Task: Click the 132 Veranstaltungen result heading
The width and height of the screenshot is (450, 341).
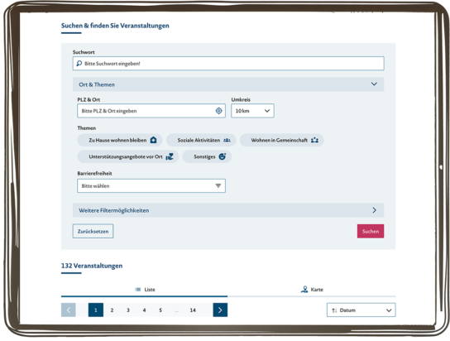Action: tap(92, 266)
